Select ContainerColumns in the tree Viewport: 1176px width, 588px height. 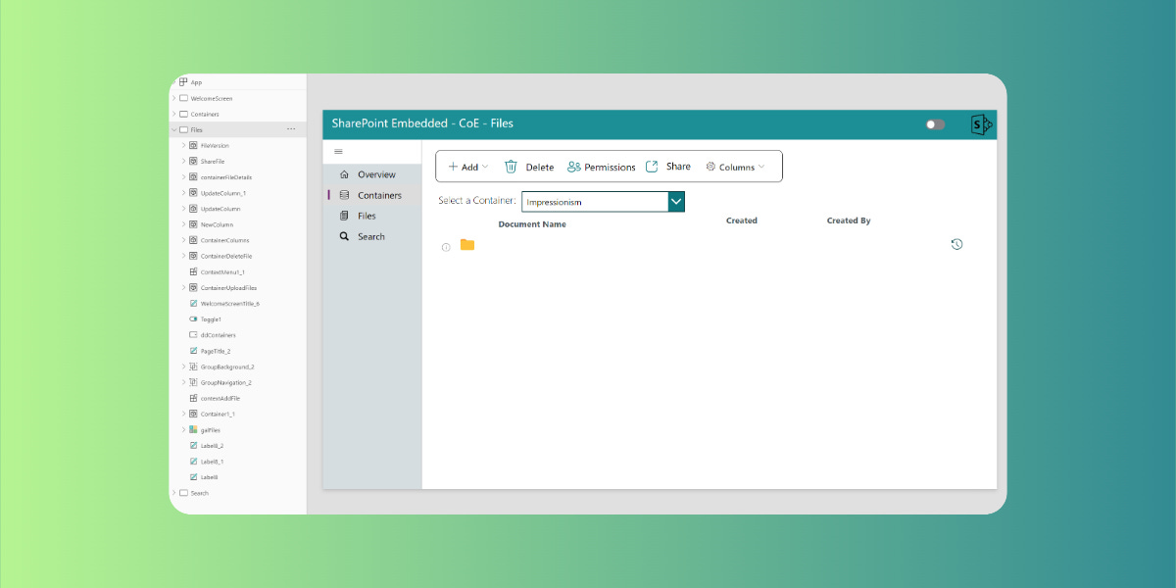click(225, 240)
